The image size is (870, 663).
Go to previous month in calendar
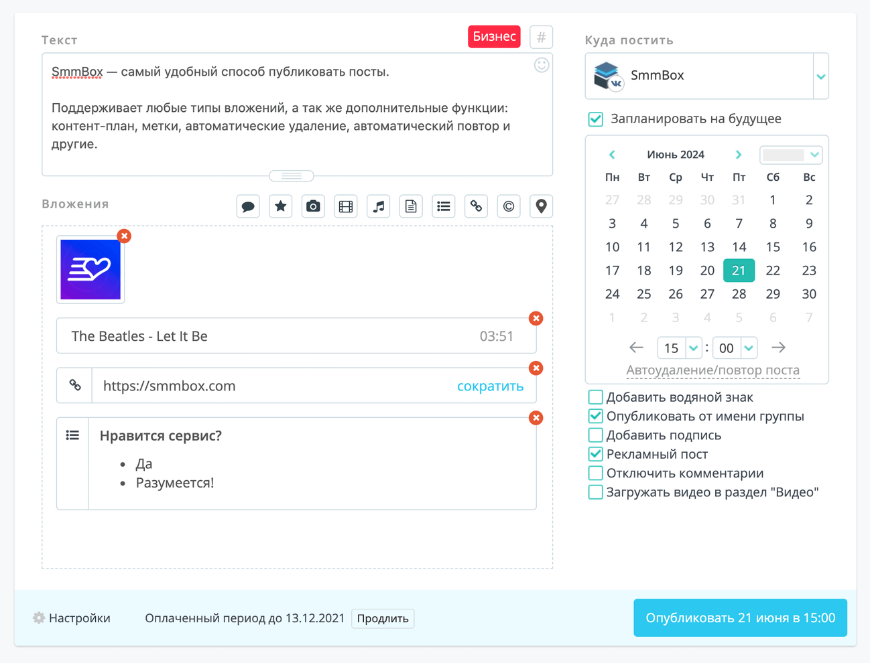pos(612,155)
